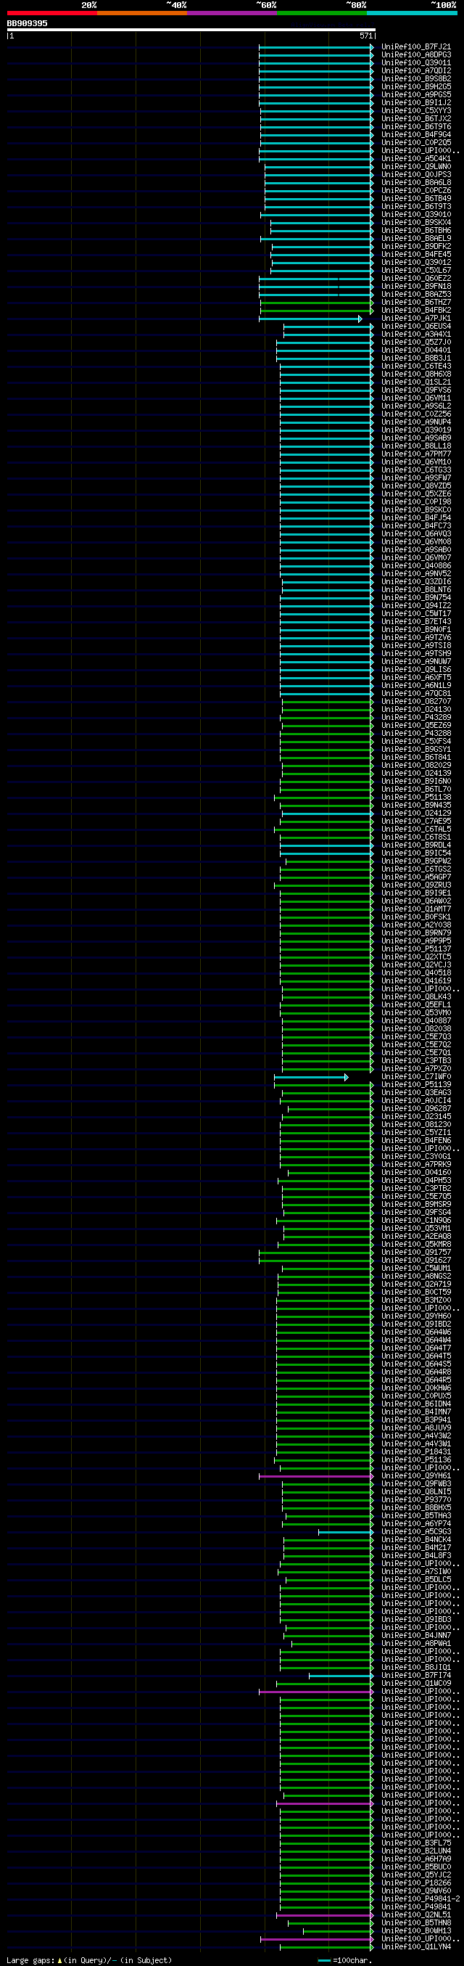This screenshot has height=1966, width=464.
Task: Open the UniRef100_B8B3J1 entry
Action: pyautogui.click(x=416, y=358)
